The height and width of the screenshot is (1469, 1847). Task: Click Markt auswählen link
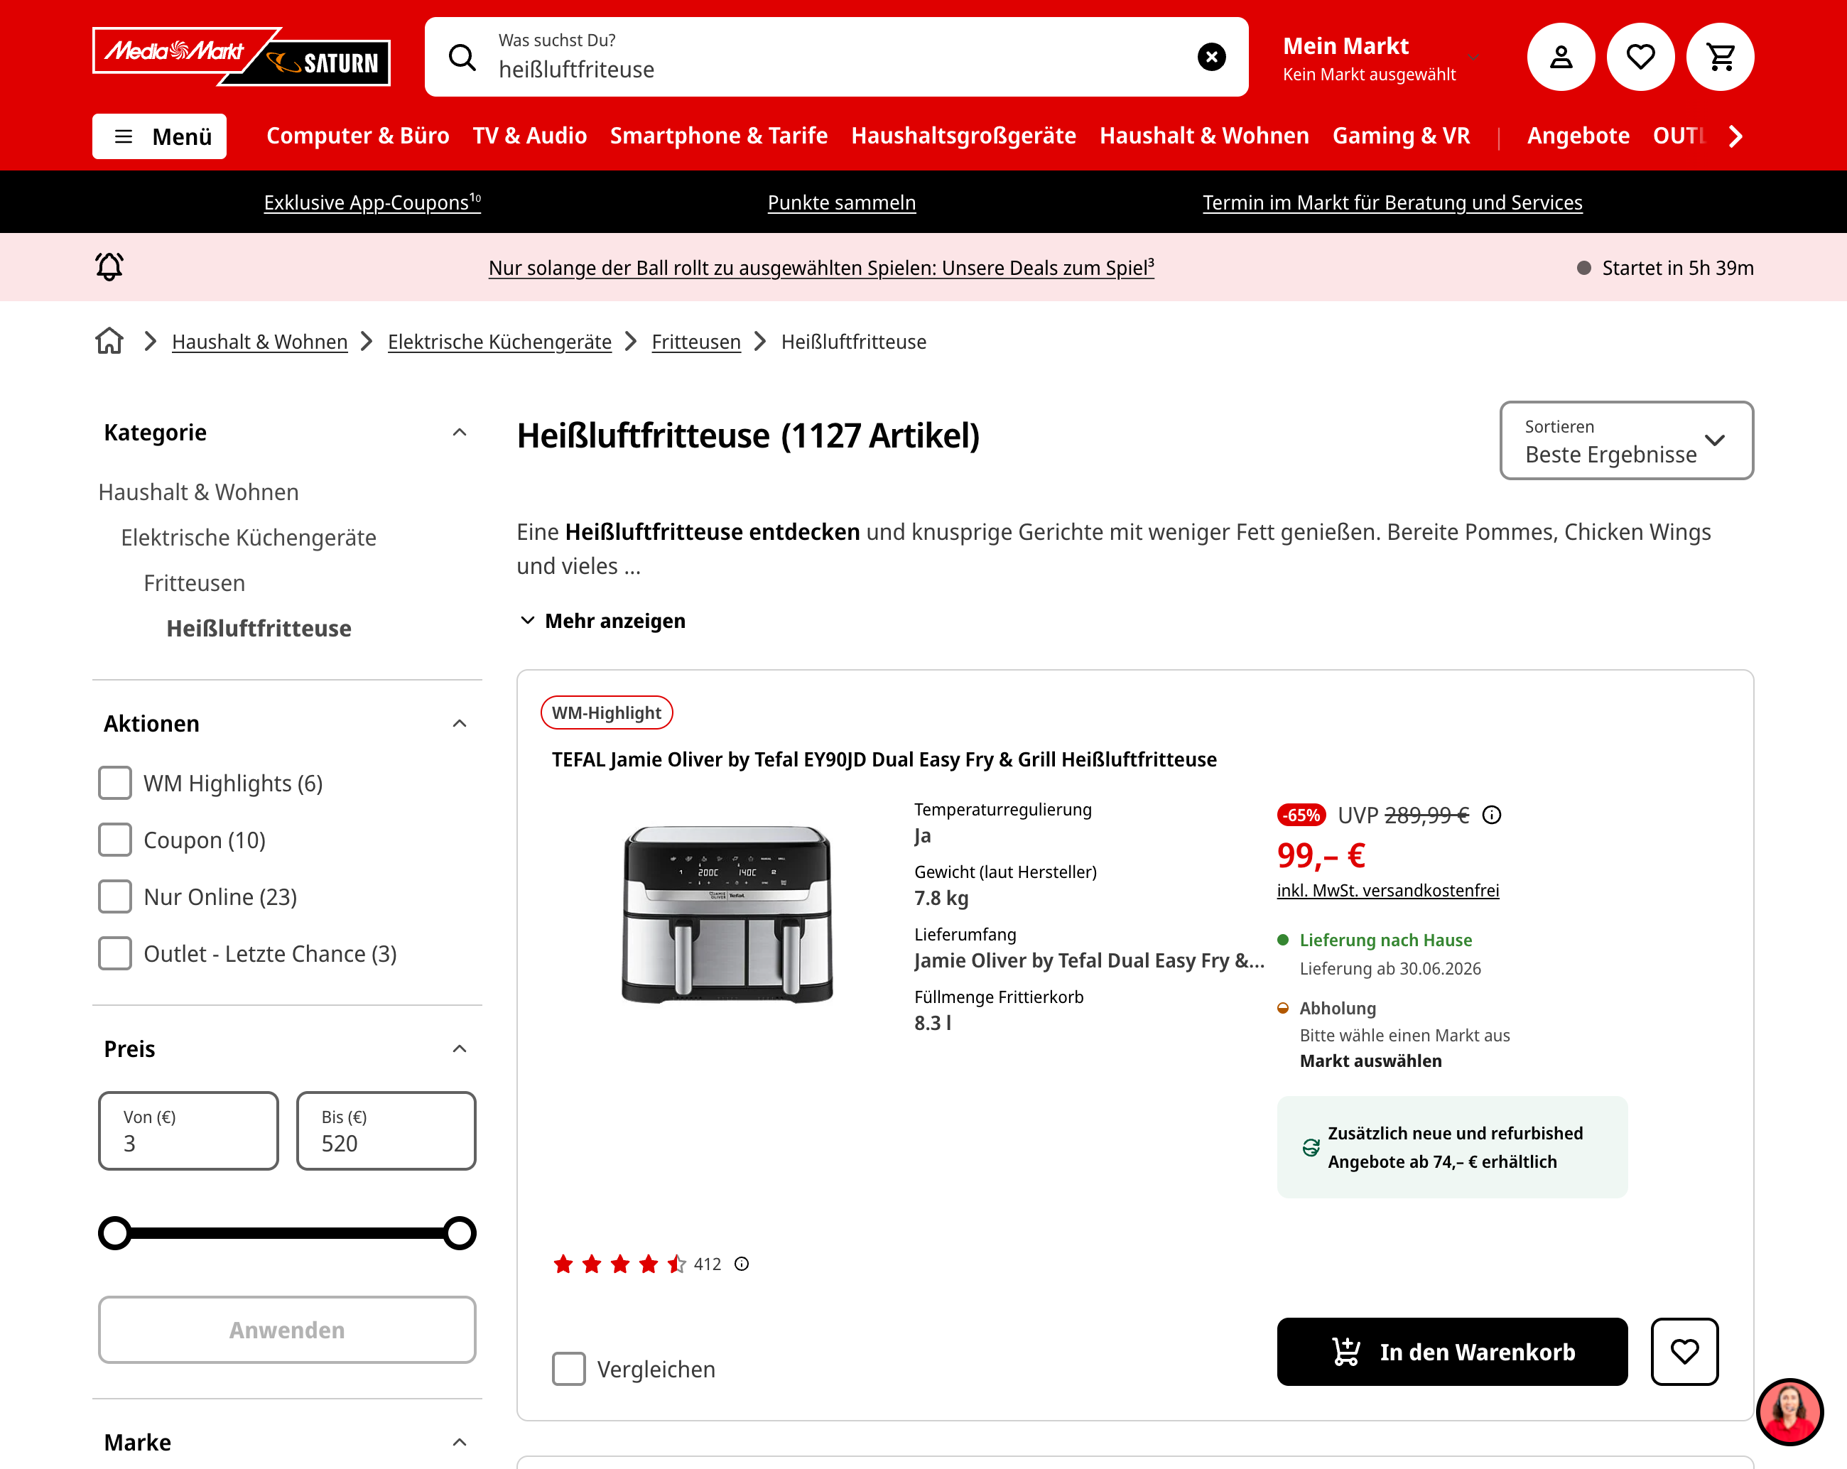coord(1370,1061)
